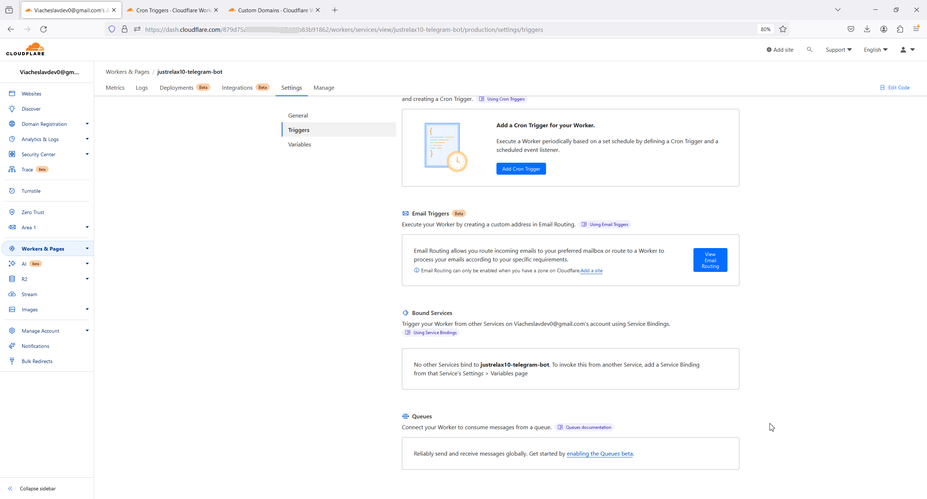The width and height of the screenshot is (927, 499).
Task: Open the English language dropdown
Action: [876, 50]
